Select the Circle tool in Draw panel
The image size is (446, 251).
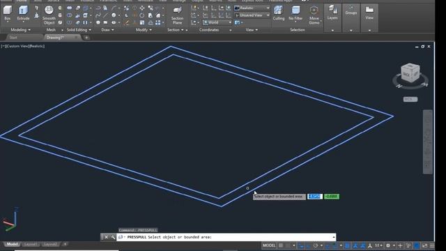coord(114,15)
